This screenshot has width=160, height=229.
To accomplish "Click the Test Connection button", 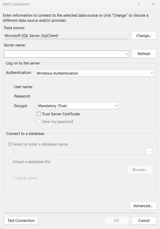I will (21, 220).
